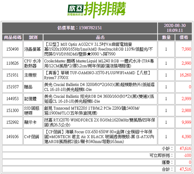
Task: Click the CoolerMaster MasterLiquid ML240 description
Action: click(x=99, y=63)
